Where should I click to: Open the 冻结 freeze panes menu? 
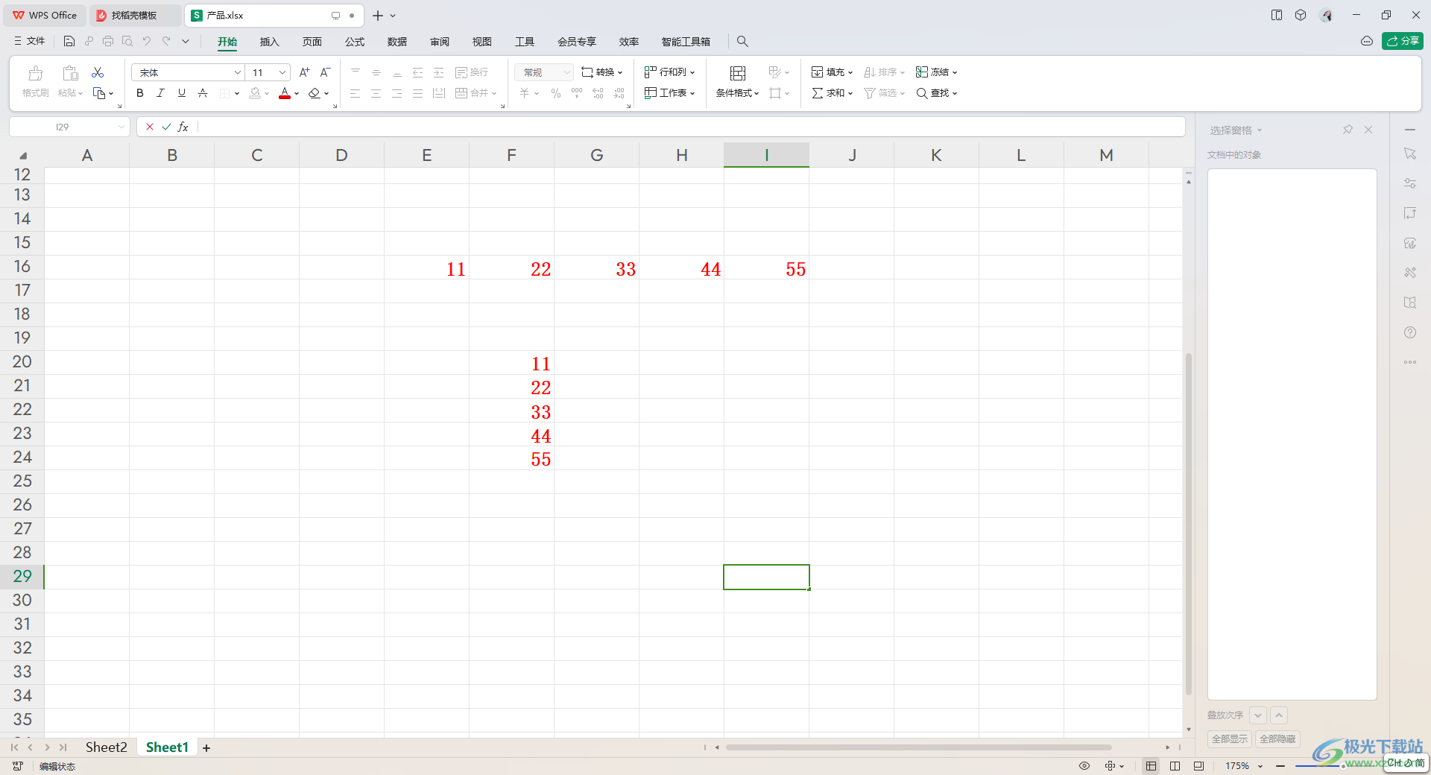(936, 72)
